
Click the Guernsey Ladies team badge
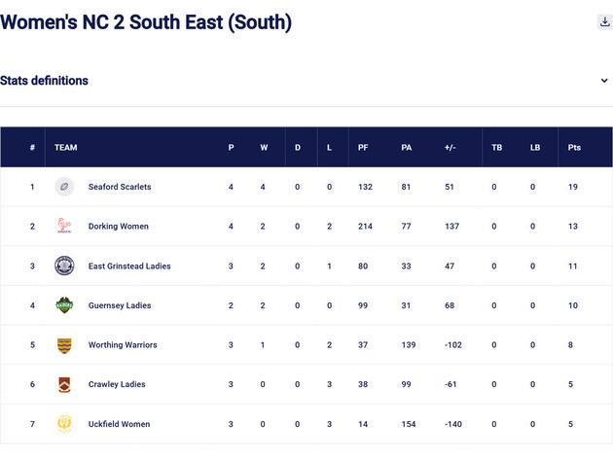64,305
